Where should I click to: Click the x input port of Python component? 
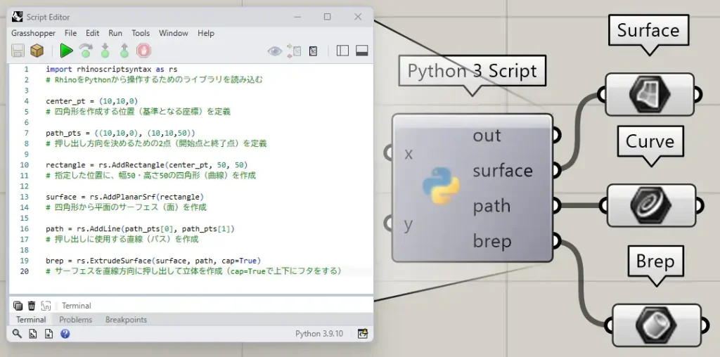pyautogui.click(x=387, y=153)
